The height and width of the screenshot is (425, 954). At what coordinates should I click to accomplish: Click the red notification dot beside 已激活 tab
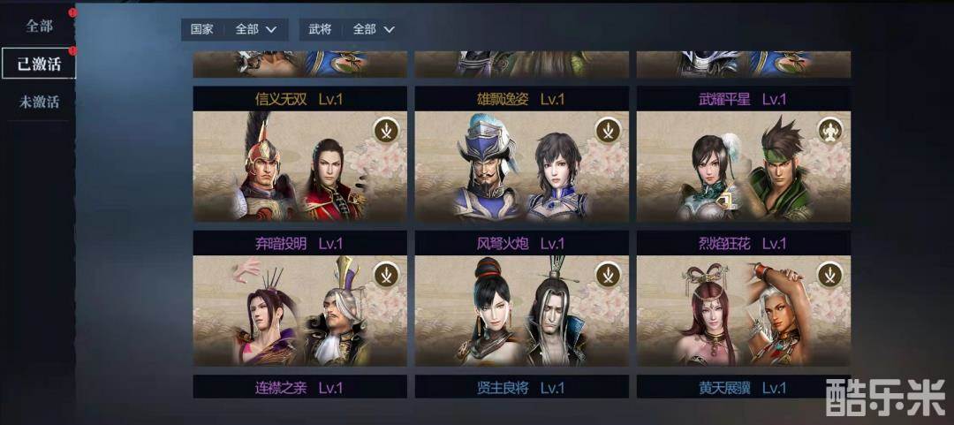point(72,50)
